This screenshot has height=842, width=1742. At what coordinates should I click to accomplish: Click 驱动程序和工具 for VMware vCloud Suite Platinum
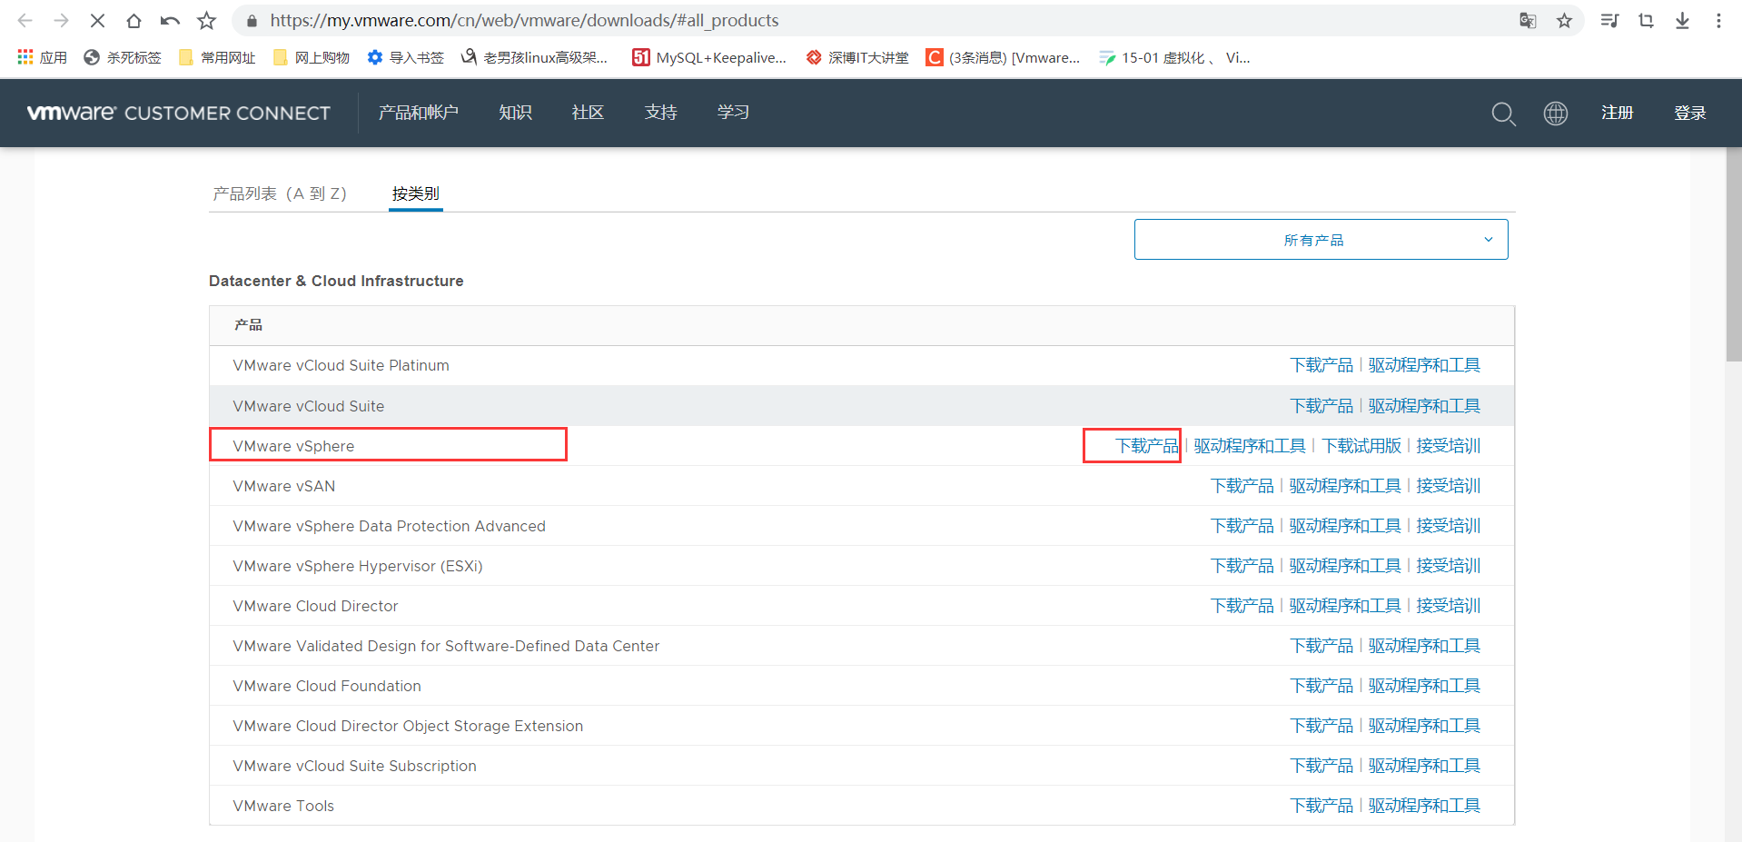(x=1424, y=365)
